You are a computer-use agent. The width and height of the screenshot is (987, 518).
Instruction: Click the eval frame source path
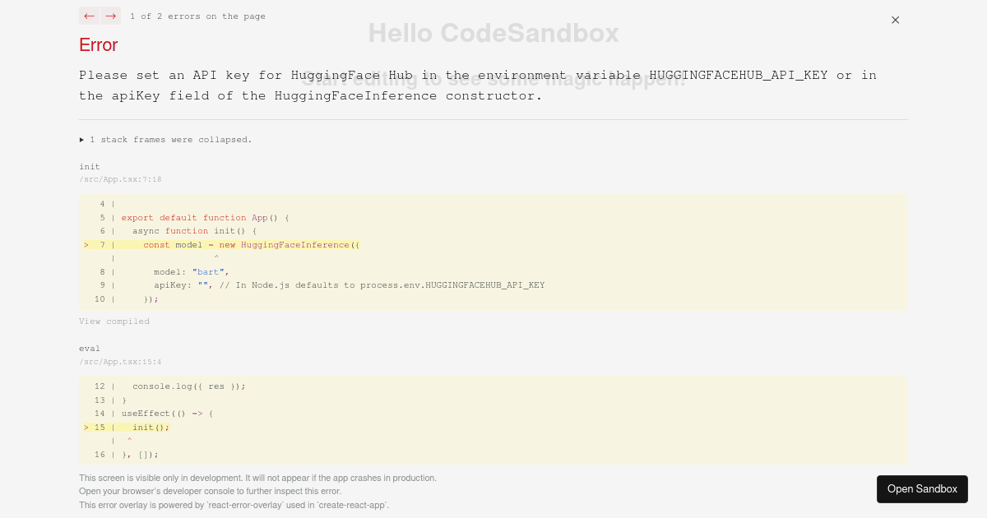[120, 361]
